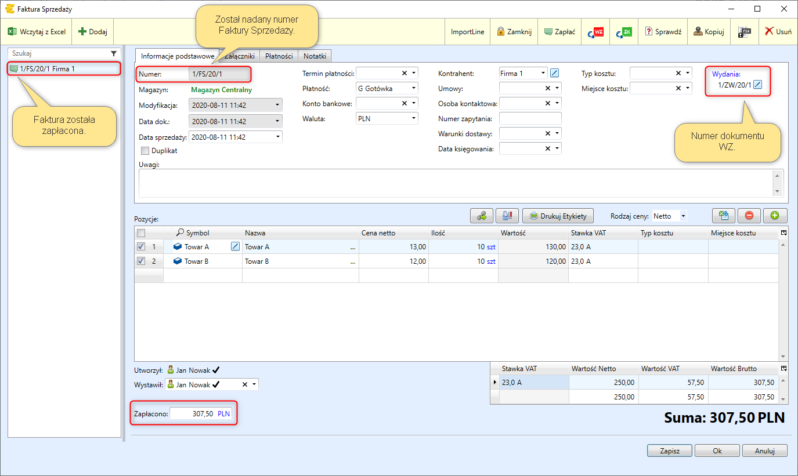Click the WZ document toolbar icon
This screenshot has width=798, height=476.
[x=595, y=32]
